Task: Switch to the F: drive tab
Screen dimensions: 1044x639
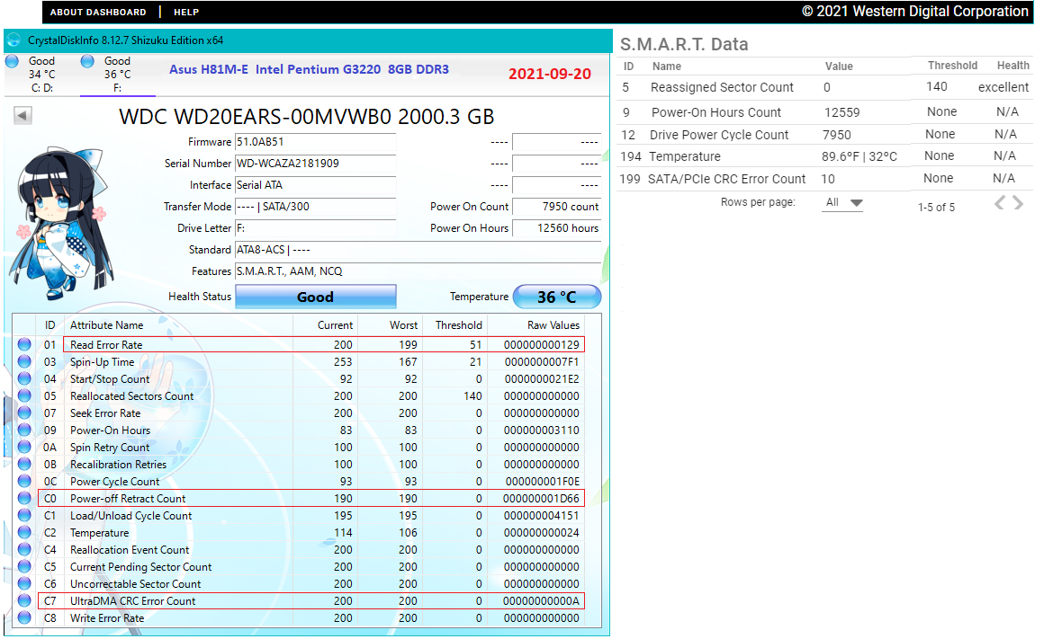Action: click(x=117, y=74)
